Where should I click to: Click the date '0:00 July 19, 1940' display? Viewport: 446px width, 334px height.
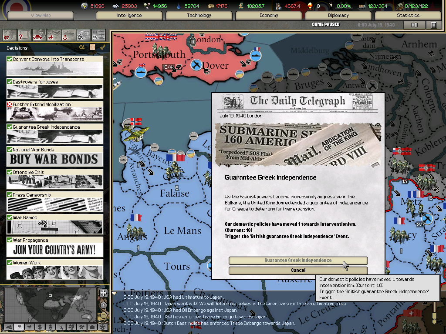pyautogui.click(x=376, y=25)
